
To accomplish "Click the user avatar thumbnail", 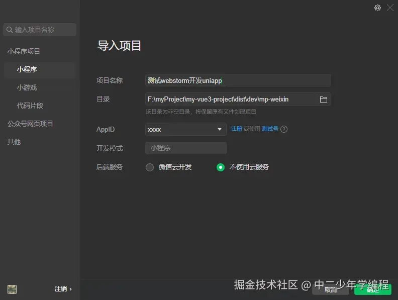I will coord(12,289).
